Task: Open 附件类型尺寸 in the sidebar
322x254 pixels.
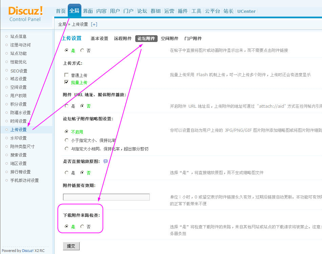Action: [22, 147]
